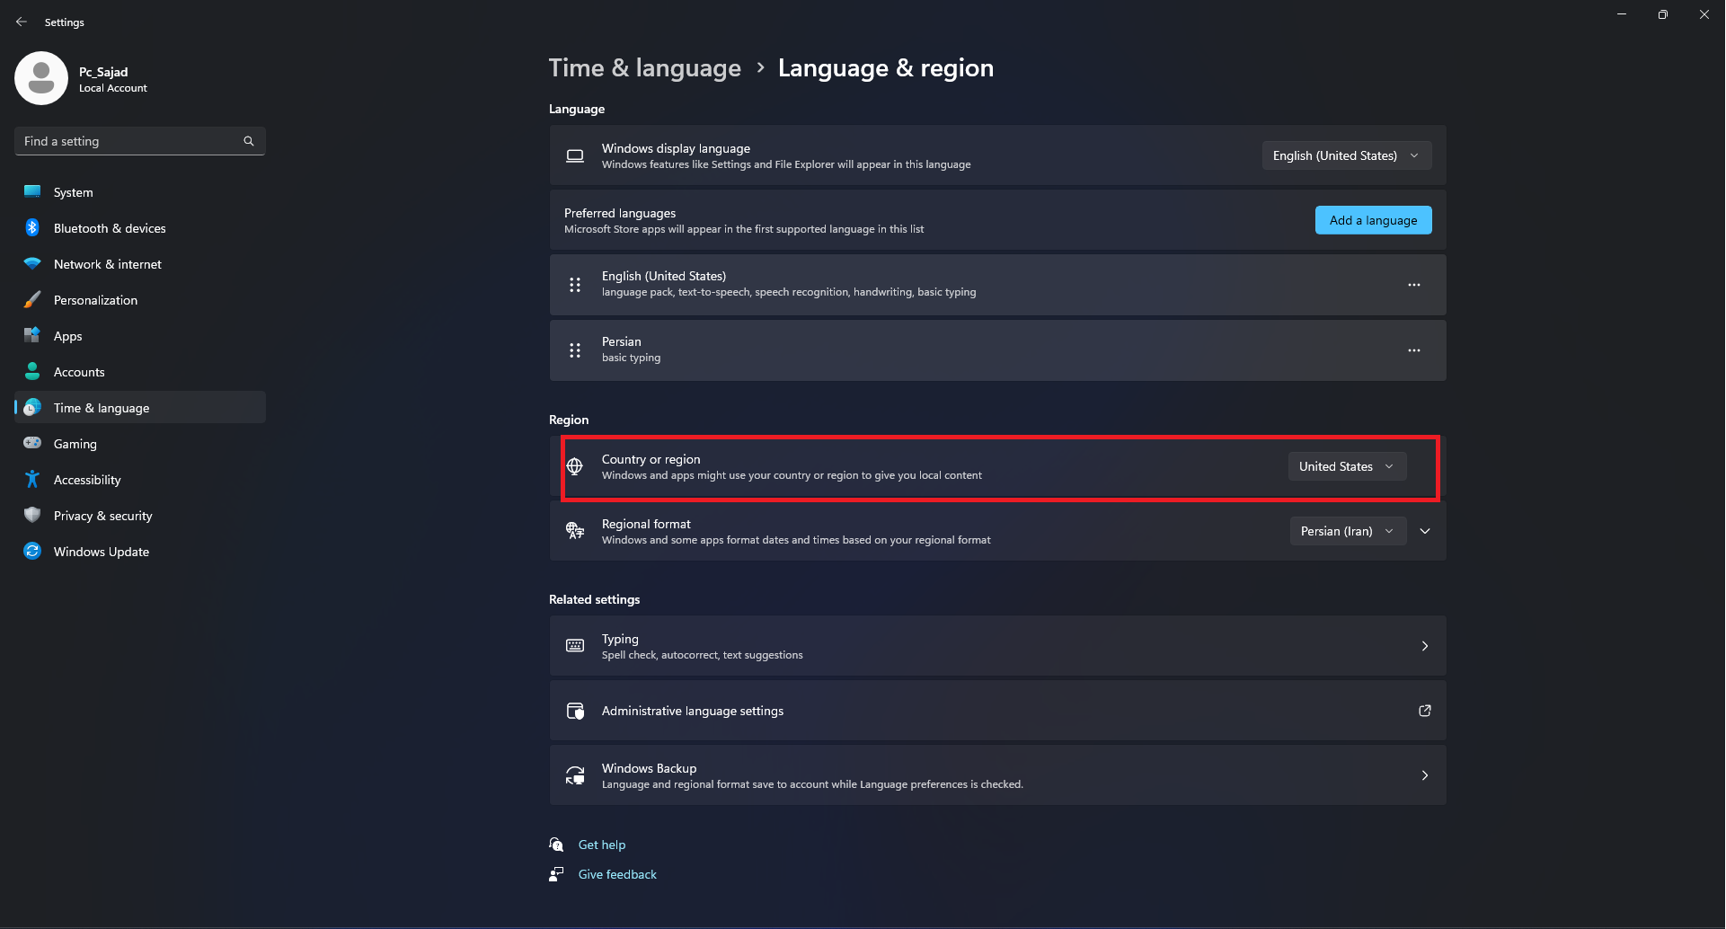Click the Accessibility figure icon
The width and height of the screenshot is (1726, 929).
pyautogui.click(x=32, y=479)
